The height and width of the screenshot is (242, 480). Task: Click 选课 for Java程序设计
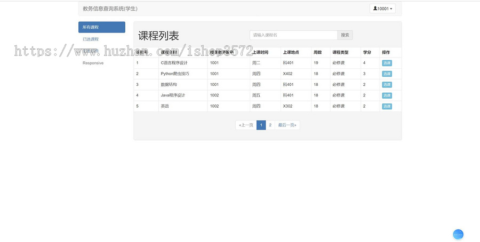coord(387,95)
